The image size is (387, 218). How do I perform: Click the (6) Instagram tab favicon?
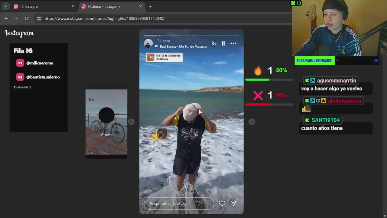pyautogui.click(x=16, y=6)
